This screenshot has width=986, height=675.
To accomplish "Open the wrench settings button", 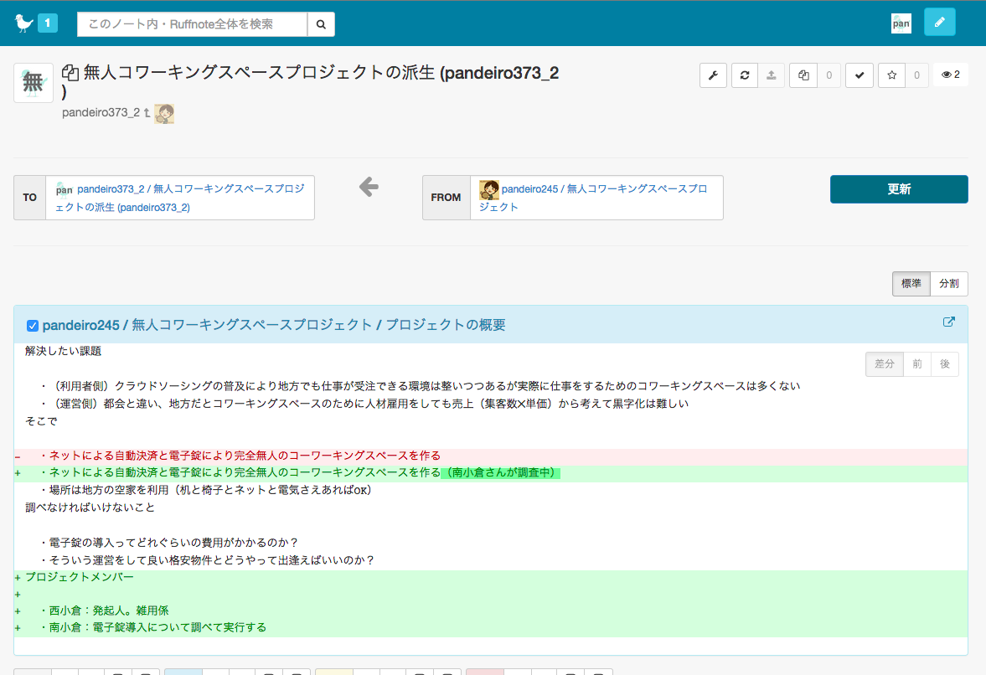I will click(713, 75).
